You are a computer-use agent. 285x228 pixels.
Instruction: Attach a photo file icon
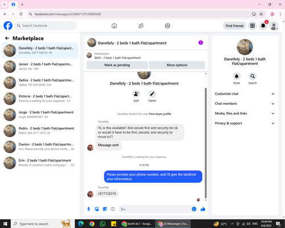pos(97,209)
